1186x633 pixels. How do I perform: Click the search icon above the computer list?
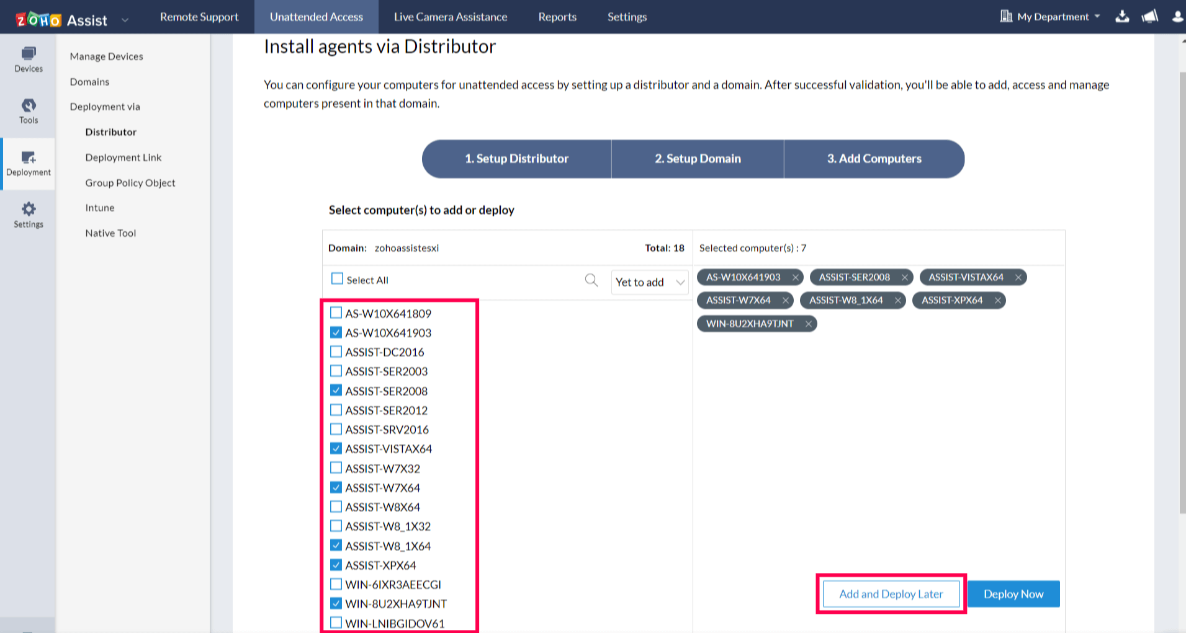point(591,280)
